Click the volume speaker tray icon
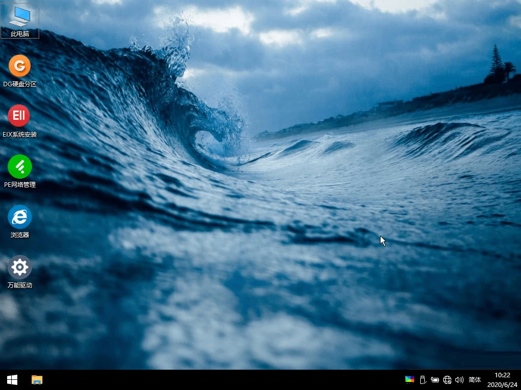Screen dimensions: 521x390 click(459, 379)
